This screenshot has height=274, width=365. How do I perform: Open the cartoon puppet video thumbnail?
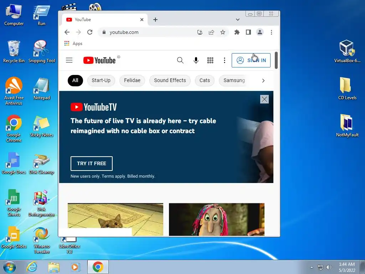[x=217, y=219]
